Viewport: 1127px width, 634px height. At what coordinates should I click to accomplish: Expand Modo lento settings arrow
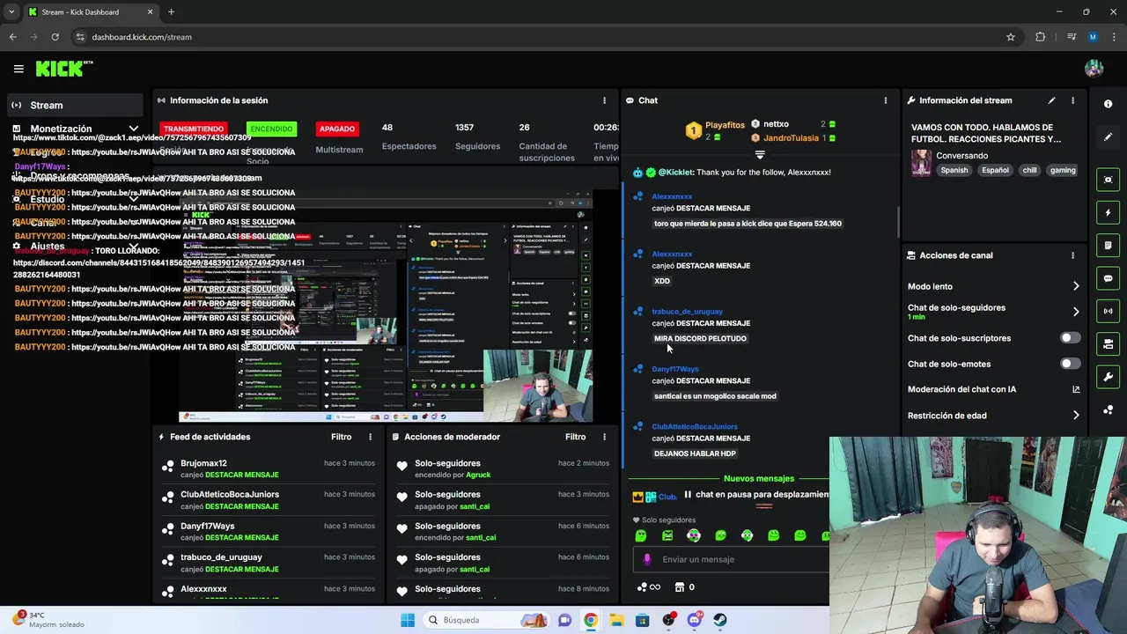pos(1076,286)
